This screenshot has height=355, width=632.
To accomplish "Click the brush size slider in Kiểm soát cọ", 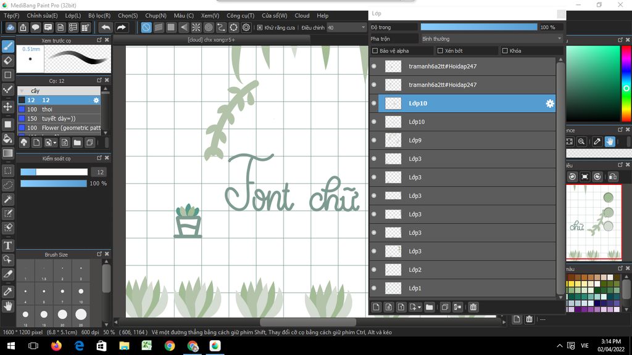I will [54, 173].
